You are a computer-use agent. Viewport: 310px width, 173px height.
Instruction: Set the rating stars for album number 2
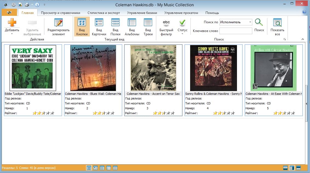click(104, 113)
